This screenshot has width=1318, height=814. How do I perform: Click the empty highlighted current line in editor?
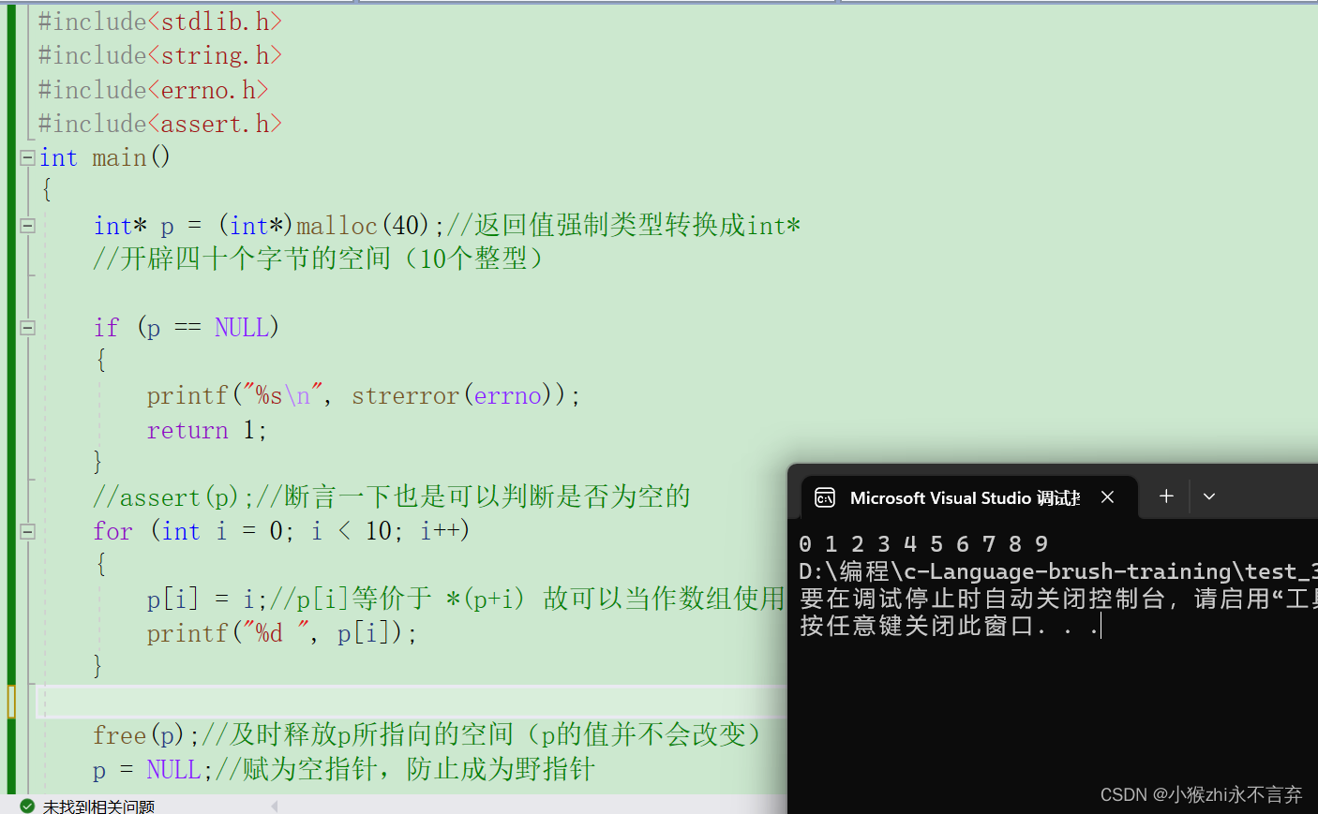411,702
